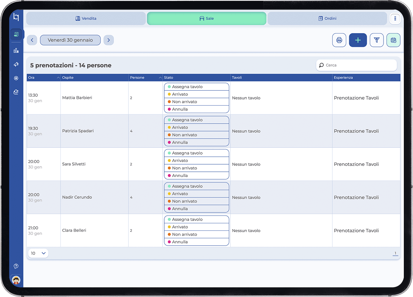The height and width of the screenshot is (297, 413).
Task: Choose Assegna tavolo for Sara Silvetti
Action: point(196,153)
